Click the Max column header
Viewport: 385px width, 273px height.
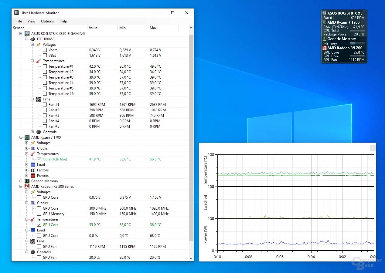(x=163, y=28)
